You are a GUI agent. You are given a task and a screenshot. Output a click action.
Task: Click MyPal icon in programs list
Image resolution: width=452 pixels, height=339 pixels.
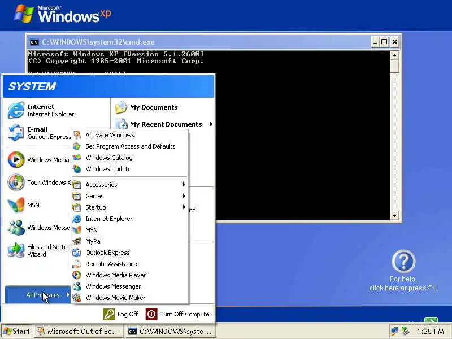77,241
